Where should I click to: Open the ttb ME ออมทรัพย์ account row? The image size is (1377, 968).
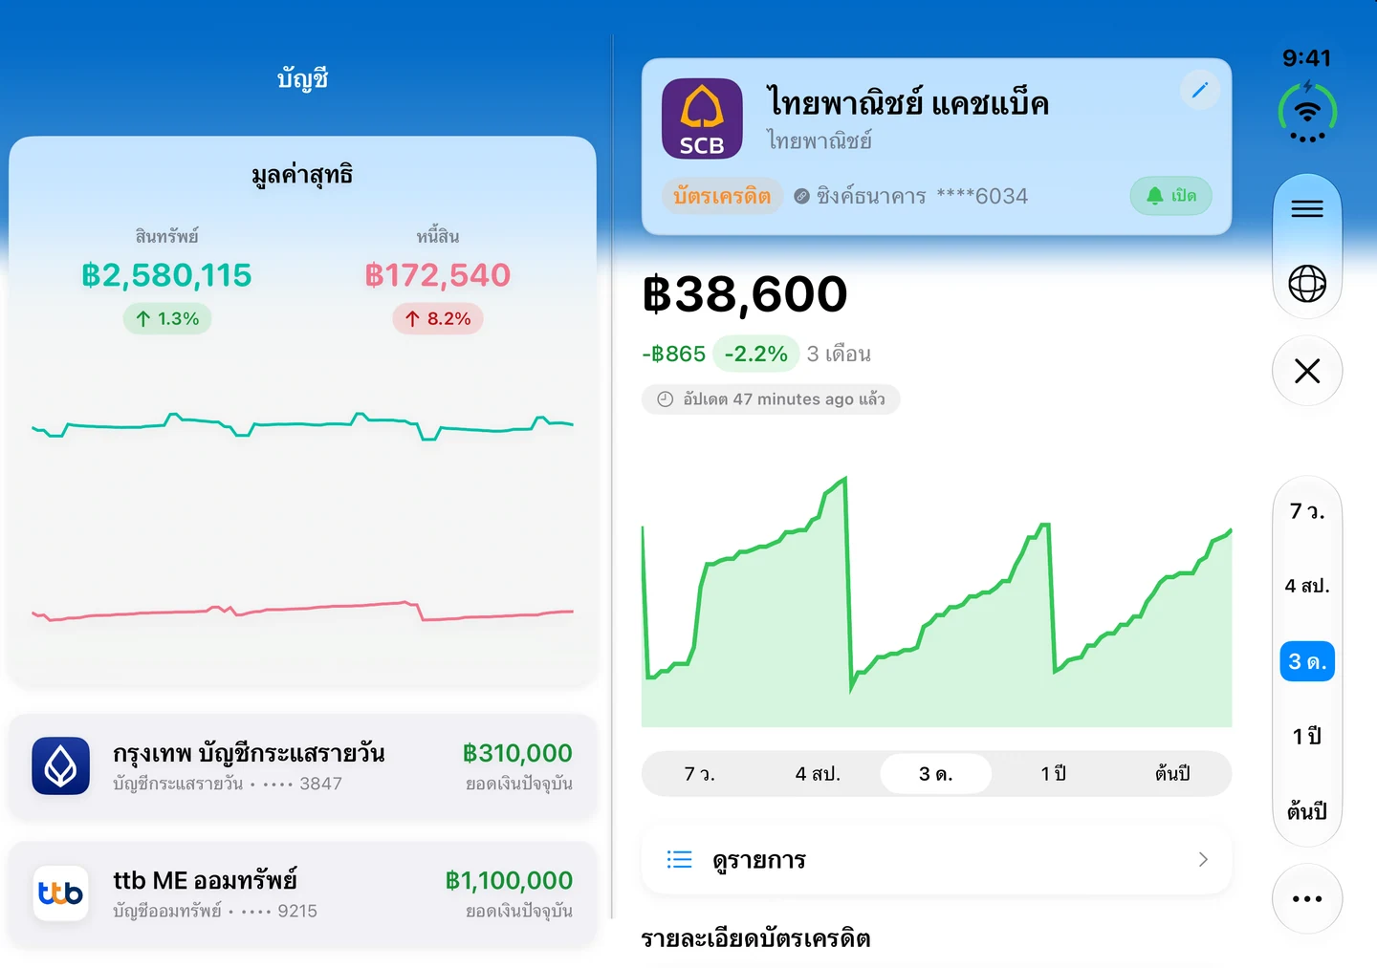[303, 893]
